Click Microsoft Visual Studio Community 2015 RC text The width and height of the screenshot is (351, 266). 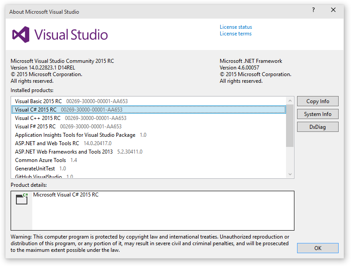pos(62,61)
